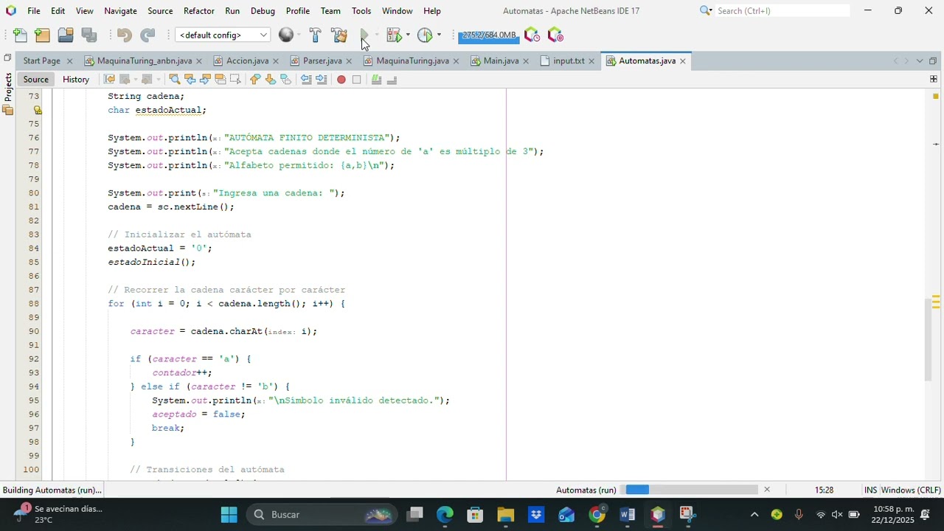Screen dimensions: 944x531
Task: Toggle highlight search icon
Action: click(220, 79)
